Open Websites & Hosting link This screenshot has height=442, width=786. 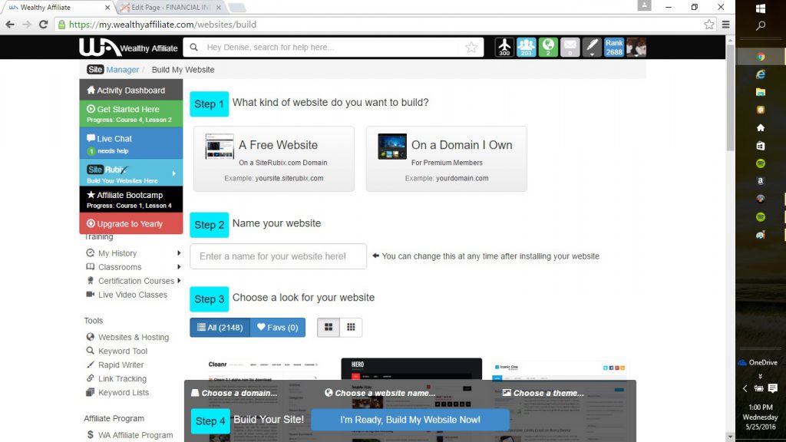click(134, 338)
